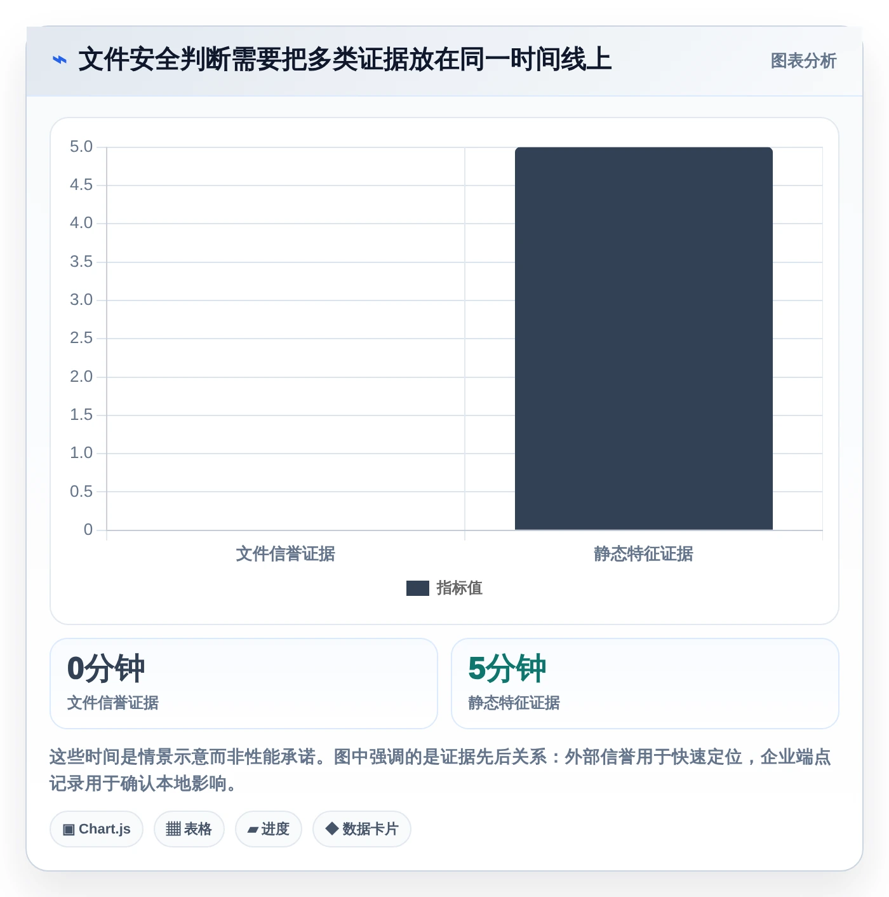The image size is (889, 897).
Task: Click the description paragraph starting 这些时间是情景示意
Action: 441,770
